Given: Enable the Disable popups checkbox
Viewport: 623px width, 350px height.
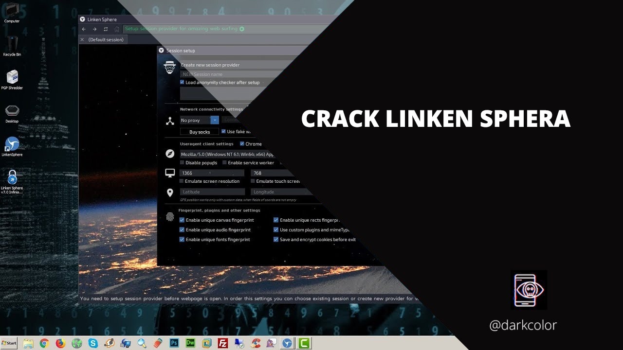Looking at the screenshot, I should coord(182,163).
